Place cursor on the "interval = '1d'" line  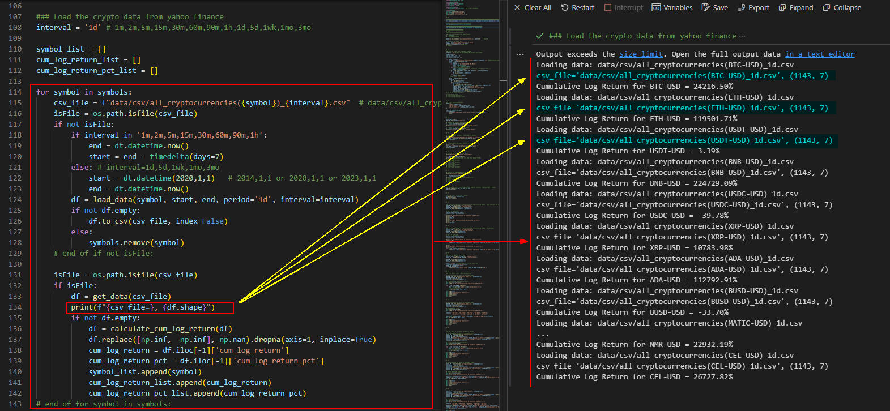coord(173,27)
